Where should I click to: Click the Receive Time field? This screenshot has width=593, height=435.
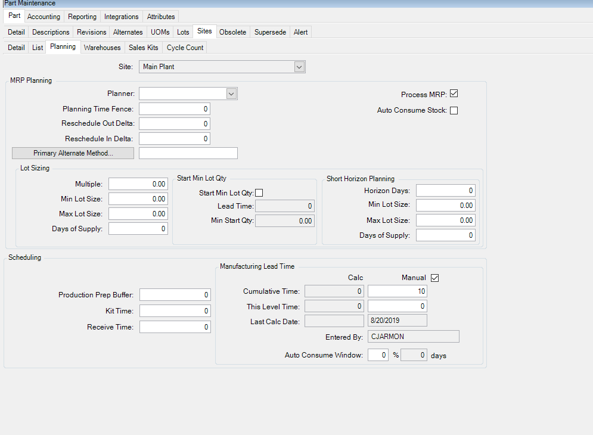(175, 327)
